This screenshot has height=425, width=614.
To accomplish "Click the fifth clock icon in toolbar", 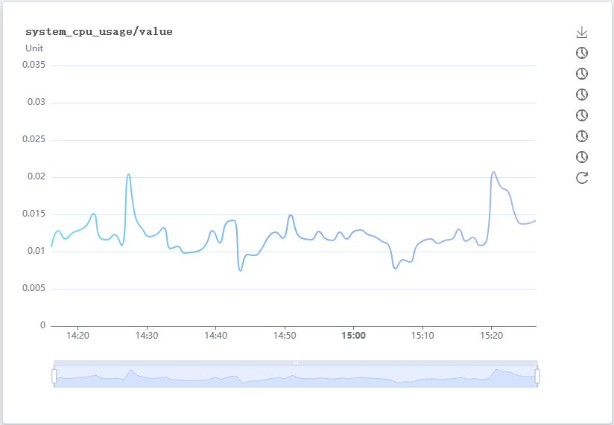I will pos(583,136).
